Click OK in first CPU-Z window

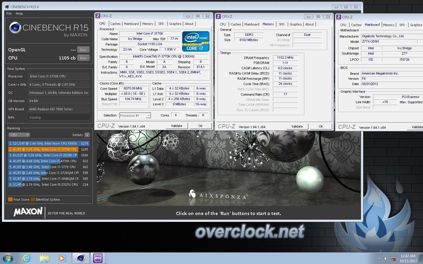(x=200, y=126)
